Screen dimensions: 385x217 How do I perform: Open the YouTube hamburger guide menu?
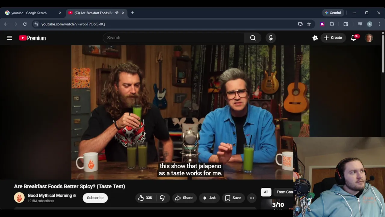10,38
